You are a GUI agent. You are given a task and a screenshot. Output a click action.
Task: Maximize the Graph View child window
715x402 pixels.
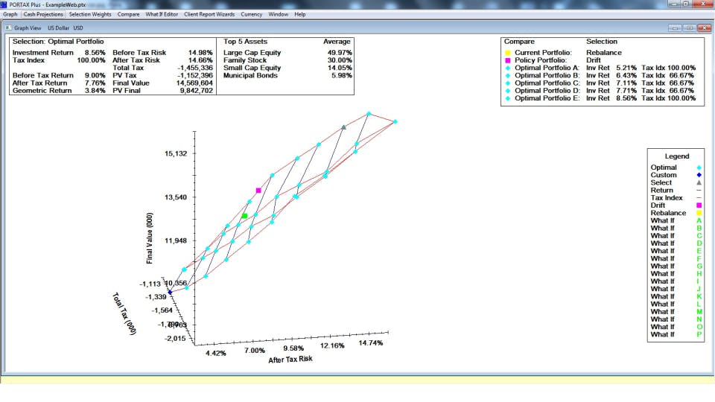click(690, 28)
